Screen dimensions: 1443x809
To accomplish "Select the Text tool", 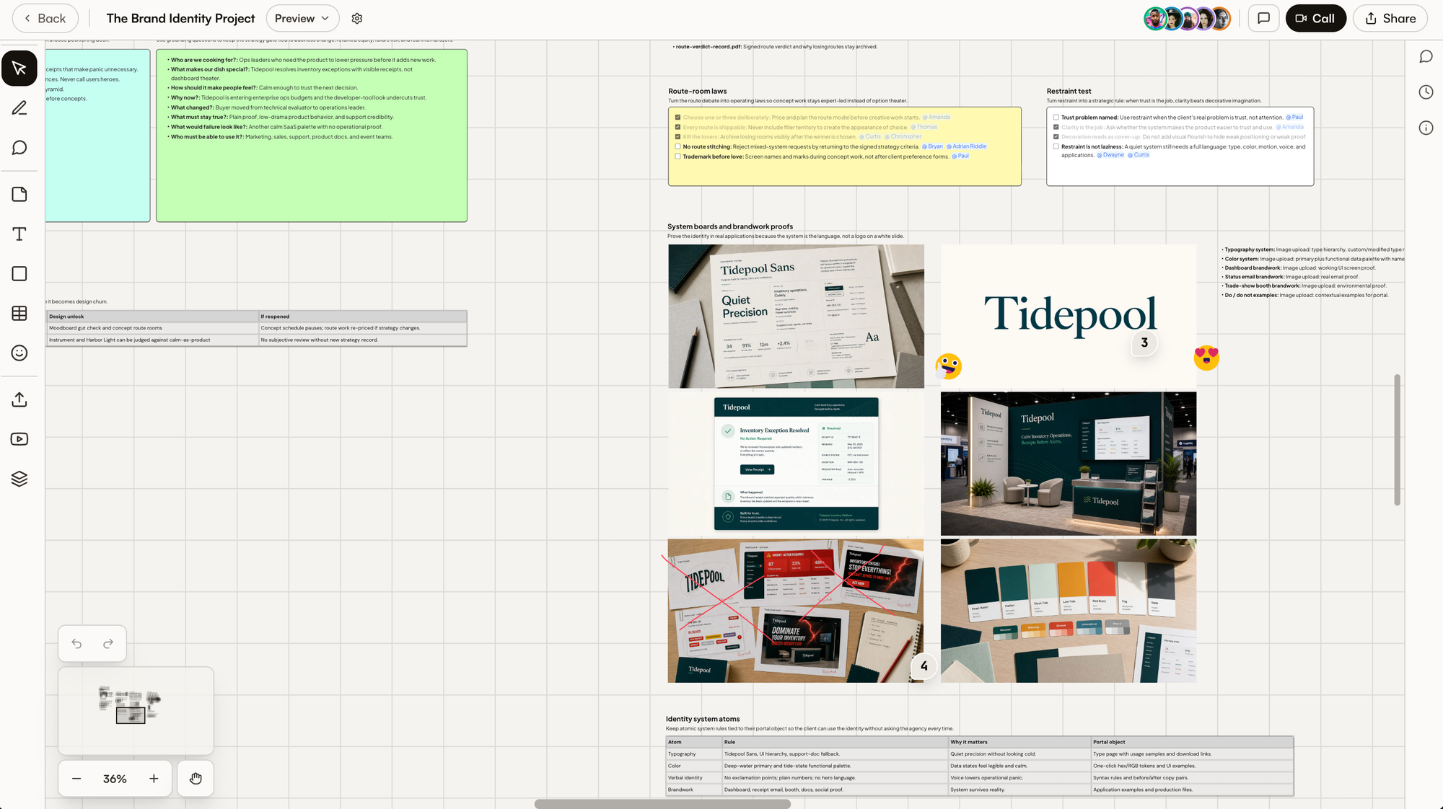I will 19,234.
